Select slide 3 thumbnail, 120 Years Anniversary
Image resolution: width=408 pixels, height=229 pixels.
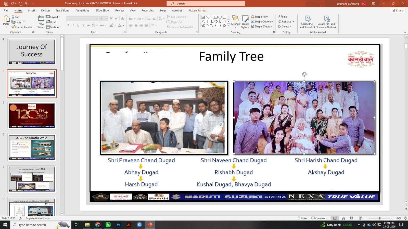[32, 116]
